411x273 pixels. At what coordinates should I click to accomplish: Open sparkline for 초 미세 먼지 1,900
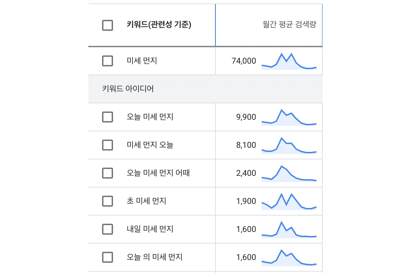pyautogui.click(x=289, y=201)
